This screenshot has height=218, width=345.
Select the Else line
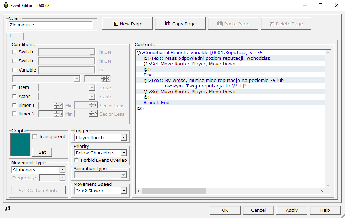pos(230,75)
